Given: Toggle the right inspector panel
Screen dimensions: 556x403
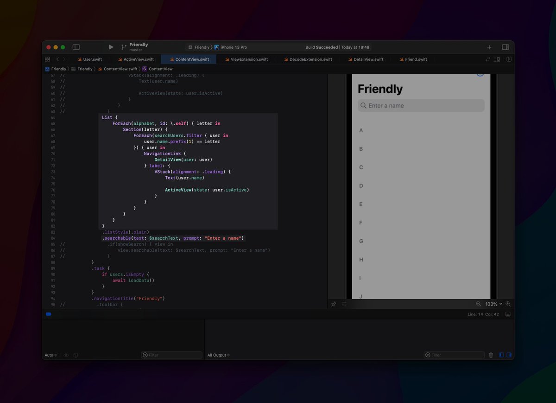Looking at the screenshot, I should [x=505, y=47].
